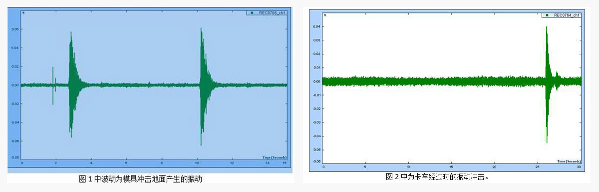Click the REC0764_ch1 legend green square

point(548,15)
